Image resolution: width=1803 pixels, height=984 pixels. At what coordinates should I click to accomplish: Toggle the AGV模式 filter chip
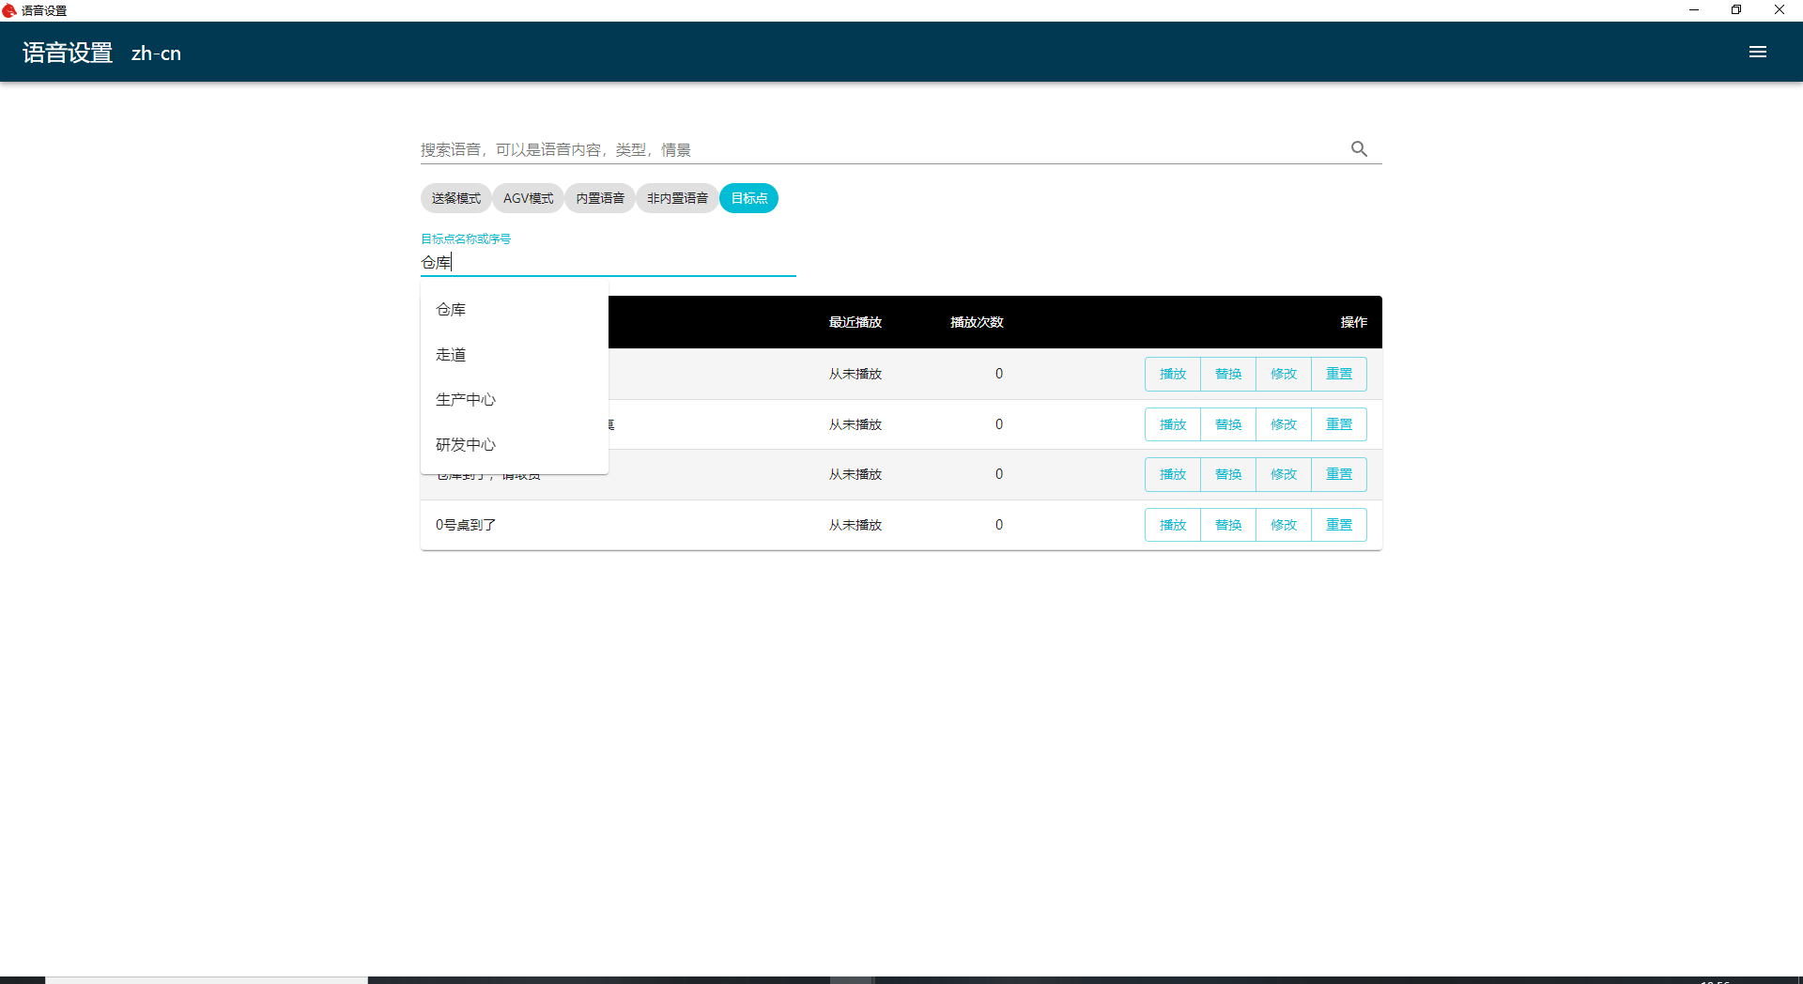click(x=528, y=198)
